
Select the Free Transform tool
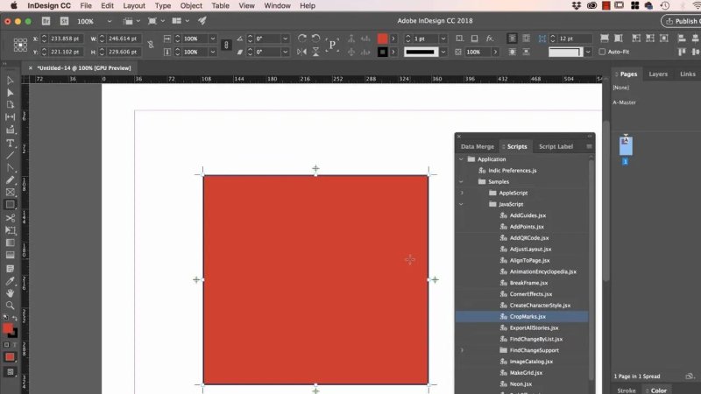point(10,230)
